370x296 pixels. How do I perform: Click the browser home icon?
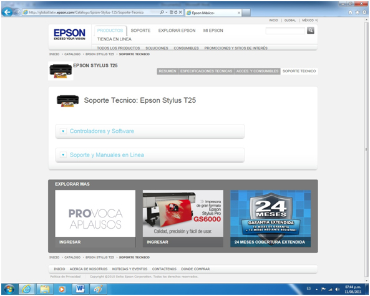350,12
